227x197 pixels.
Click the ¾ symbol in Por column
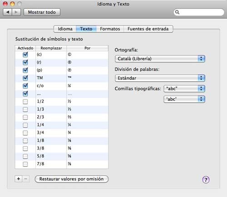[69, 133]
